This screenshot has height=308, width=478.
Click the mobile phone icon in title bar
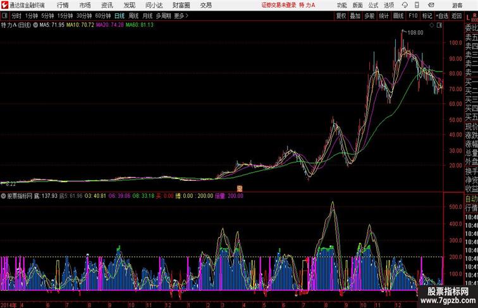tap(417, 5)
